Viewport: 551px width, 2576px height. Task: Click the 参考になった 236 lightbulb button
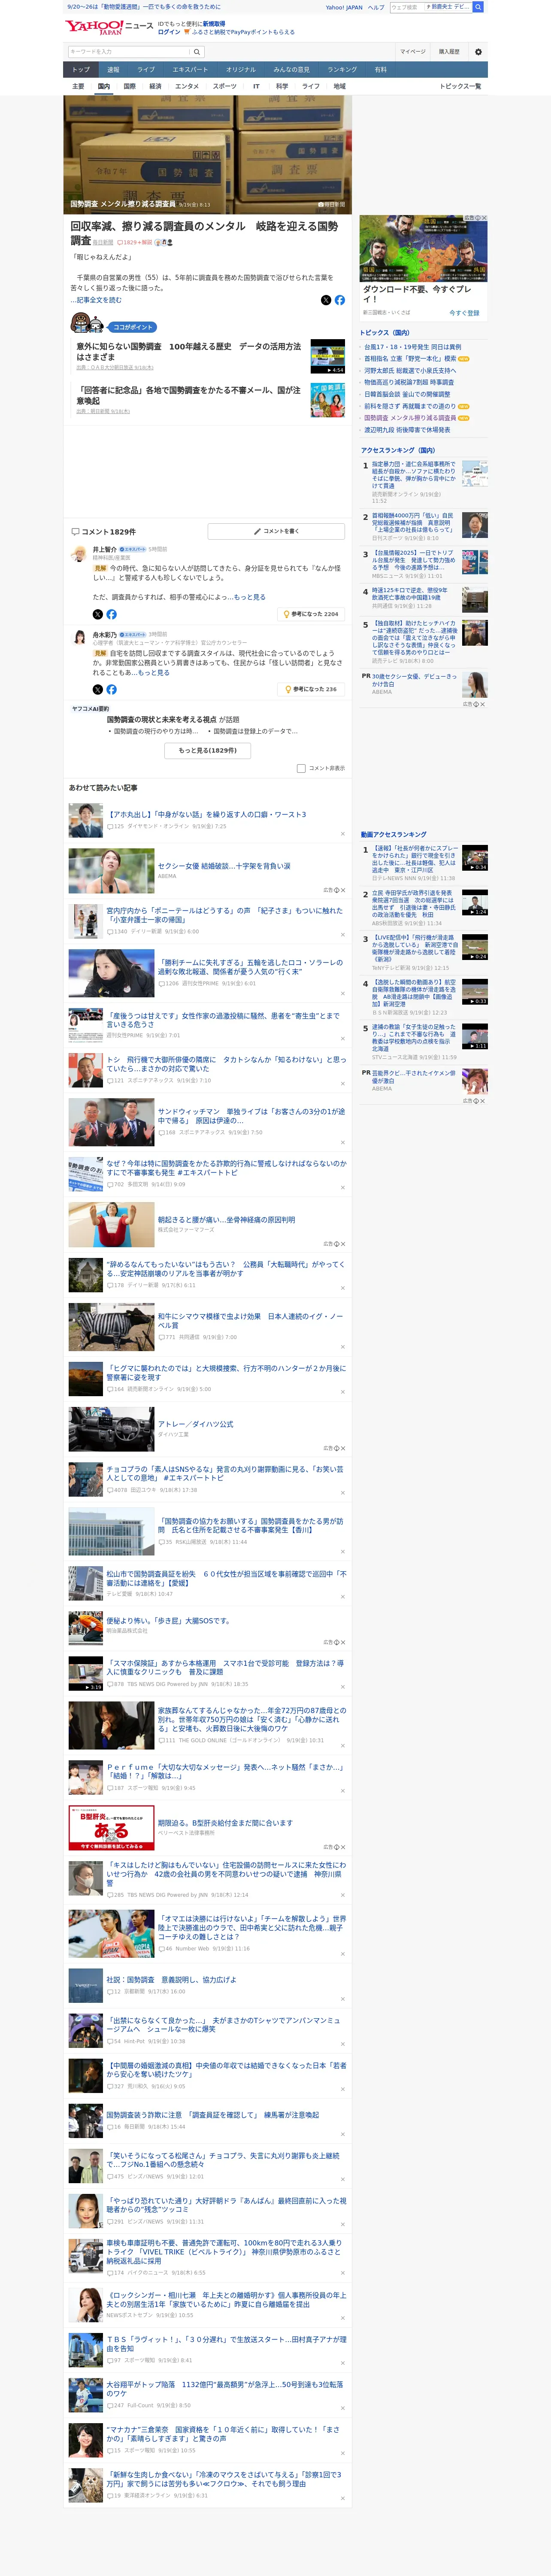[x=311, y=689]
